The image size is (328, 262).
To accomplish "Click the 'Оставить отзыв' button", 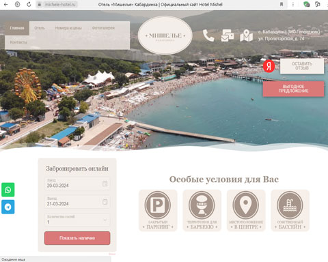I will [x=302, y=66].
